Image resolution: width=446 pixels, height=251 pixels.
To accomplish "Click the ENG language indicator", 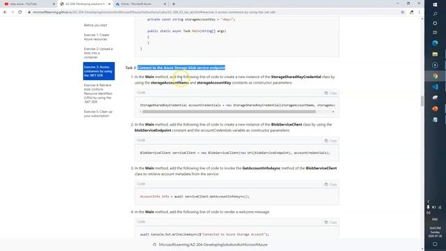I will (x=435, y=220).
